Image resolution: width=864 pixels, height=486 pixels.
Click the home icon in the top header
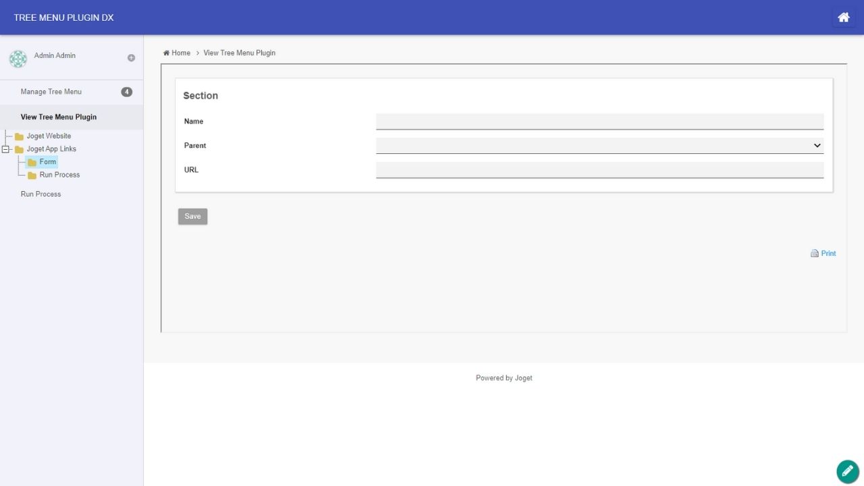tap(843, 18)
